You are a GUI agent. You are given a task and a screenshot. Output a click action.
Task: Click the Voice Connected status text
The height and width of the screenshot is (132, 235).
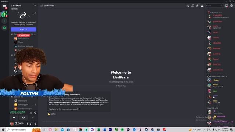point(18,112)
